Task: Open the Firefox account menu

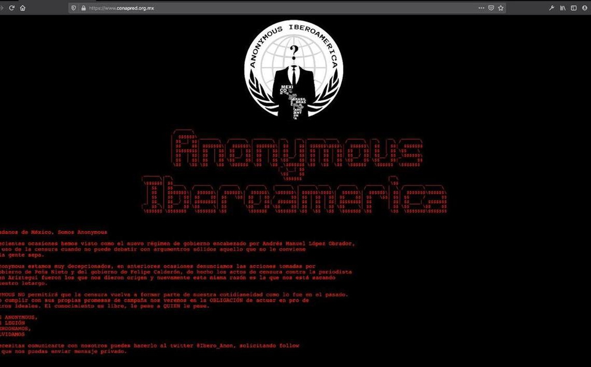Action: [x=585, y=8]
